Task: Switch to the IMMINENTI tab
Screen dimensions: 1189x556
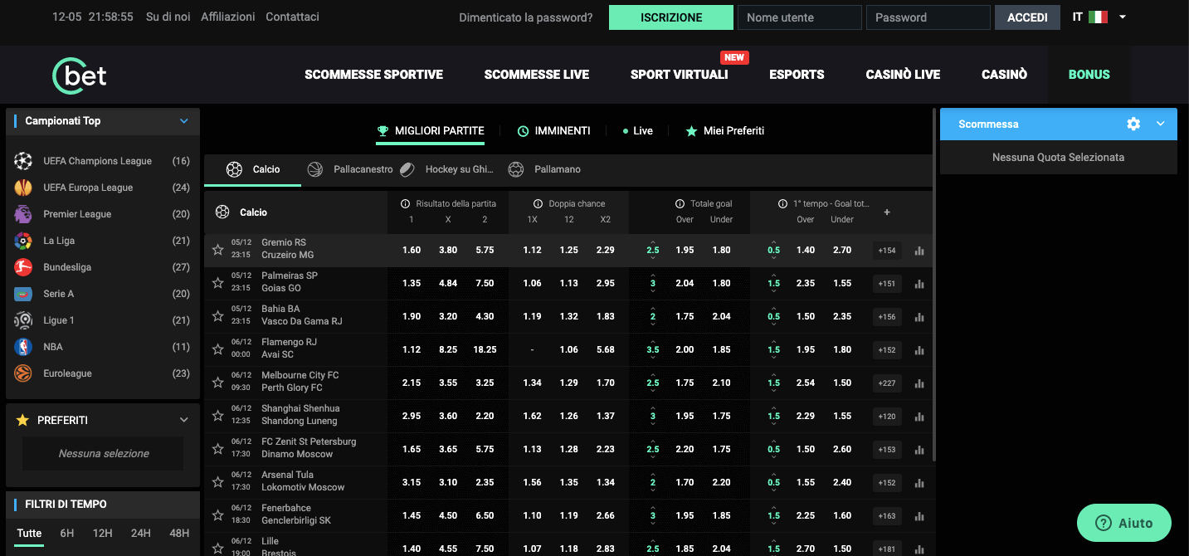Action: click(554, 130)
